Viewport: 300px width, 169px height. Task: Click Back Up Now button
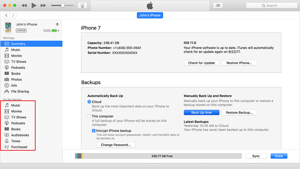pyautogui.click(x=201, y=112)
